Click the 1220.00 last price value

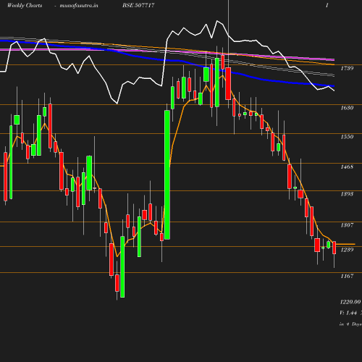(x=350, y=302)
